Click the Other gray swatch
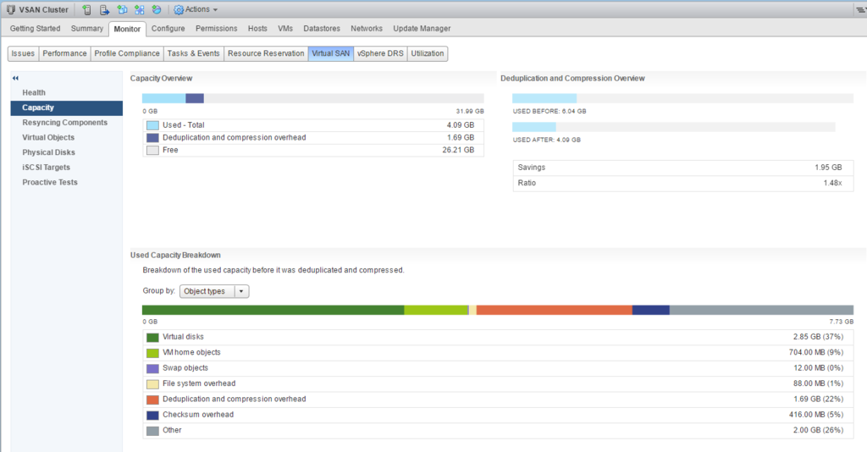 click(152, 431)
